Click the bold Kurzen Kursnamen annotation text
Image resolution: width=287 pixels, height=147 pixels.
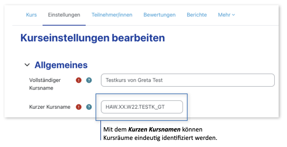point(154,130)
